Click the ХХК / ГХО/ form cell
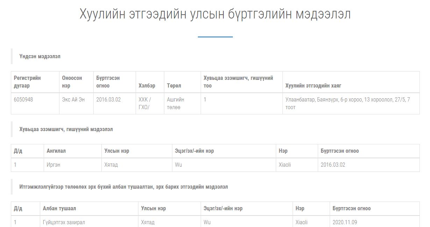 tap(145, 104)
